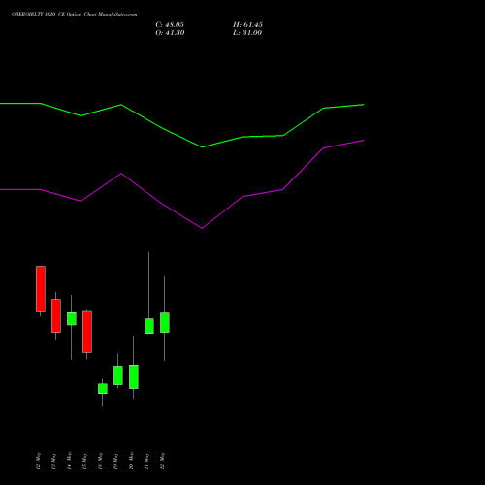Image resolution: width=485 pixels, height=485 pixels.
Task: Select the green candlestick for 19 May
Action: [118, 375]
